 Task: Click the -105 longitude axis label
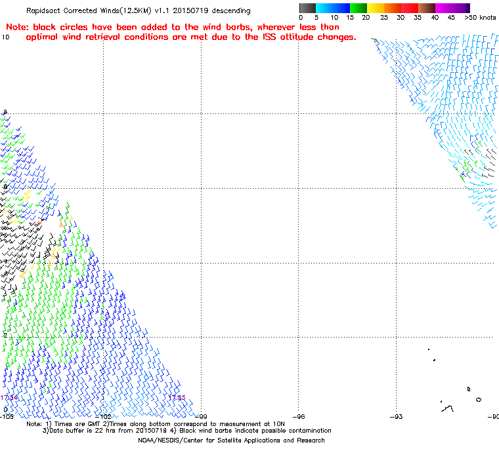point(7,417)
